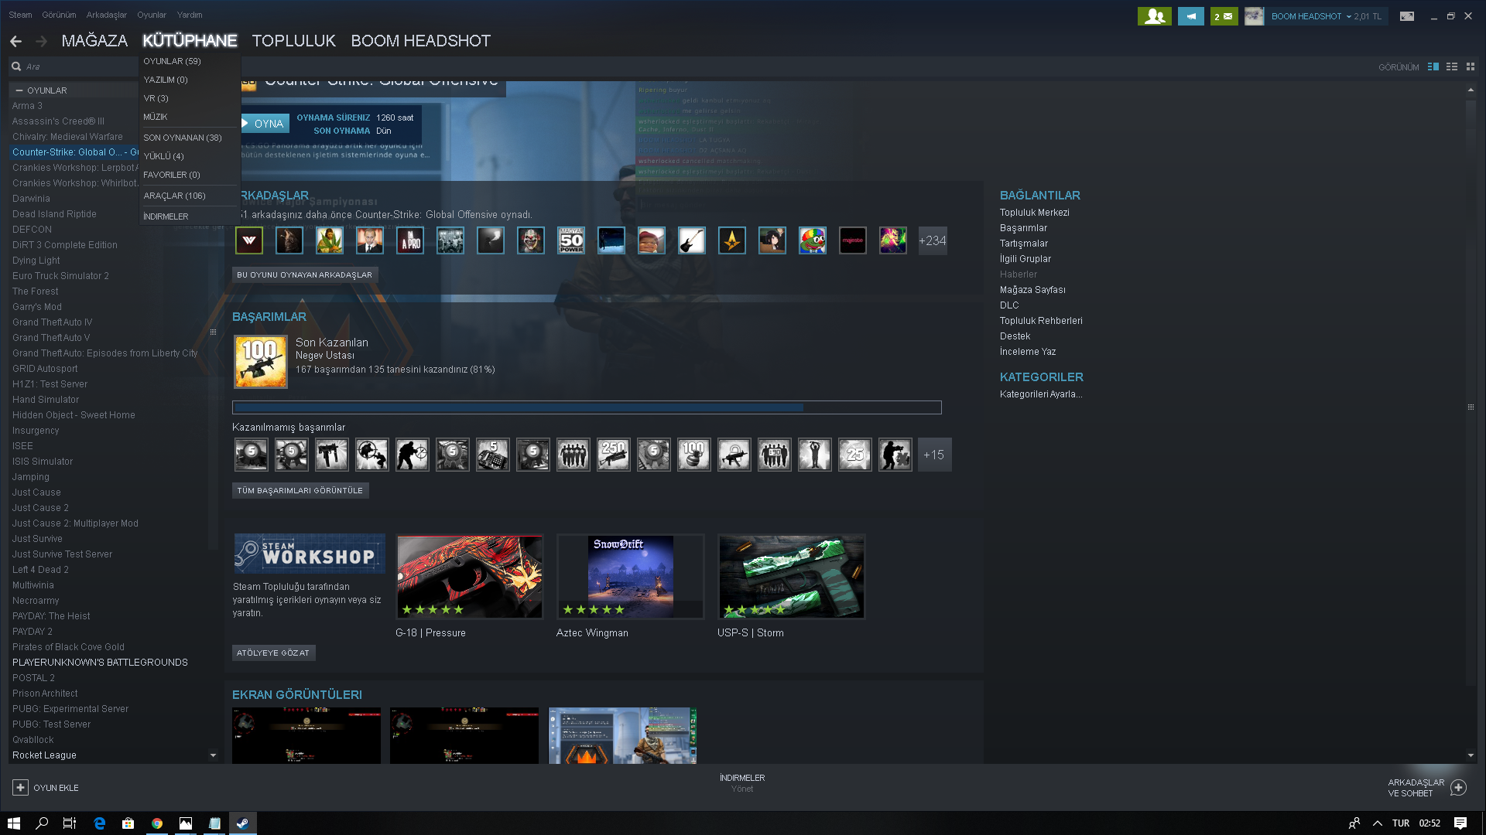
Task: Click the add game plus icon
Action: tap(20, 787)
